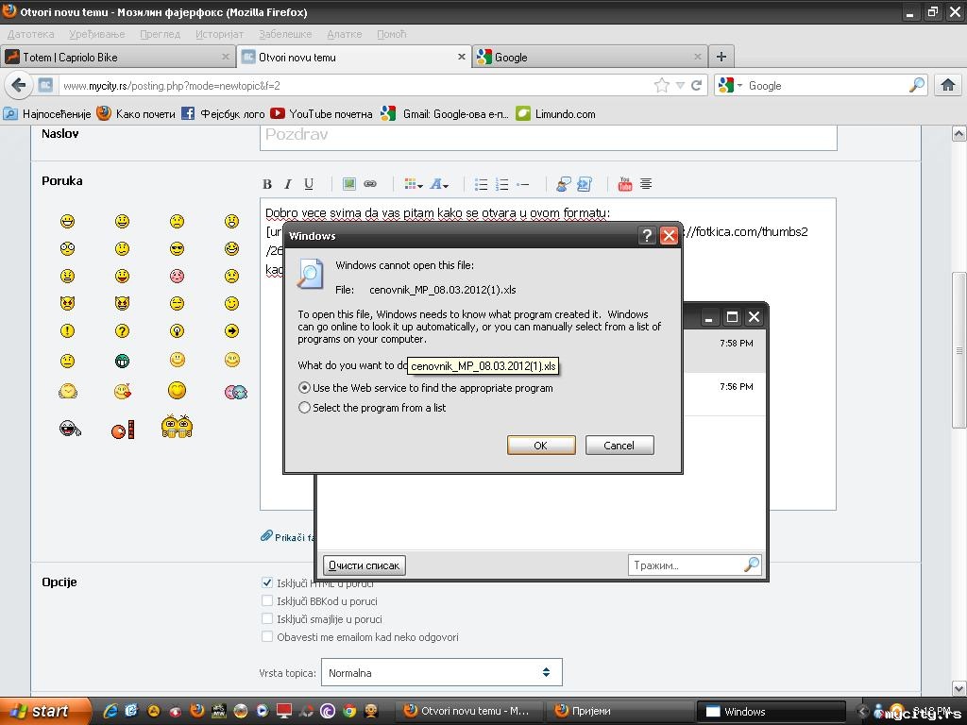Viewport: 967px width, 725px height.
Task: Open the Limundo.com bookmark
Action: [555, 114]
